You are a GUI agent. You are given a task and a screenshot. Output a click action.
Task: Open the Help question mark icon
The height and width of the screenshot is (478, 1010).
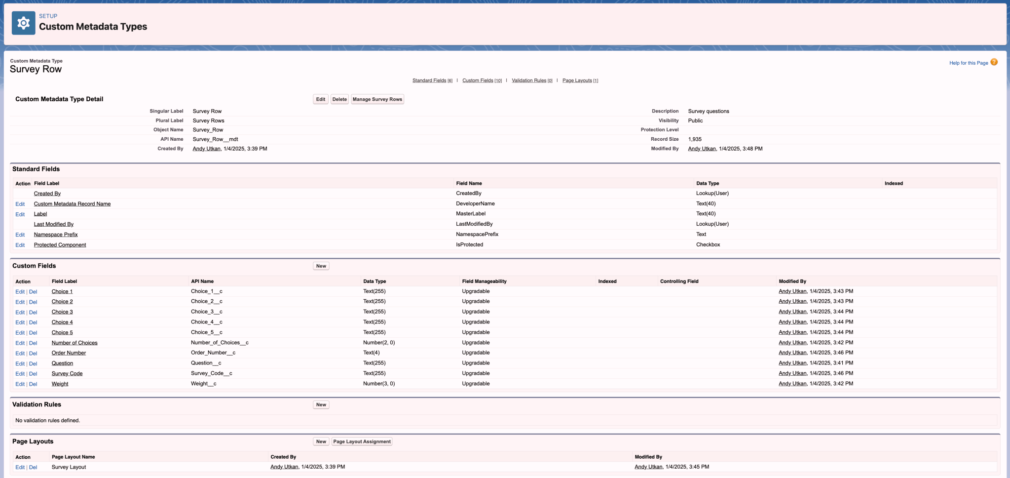tap(994, 62)
